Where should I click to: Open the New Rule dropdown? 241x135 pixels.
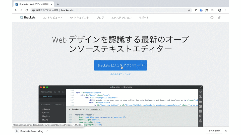click(x=95, y=109)
